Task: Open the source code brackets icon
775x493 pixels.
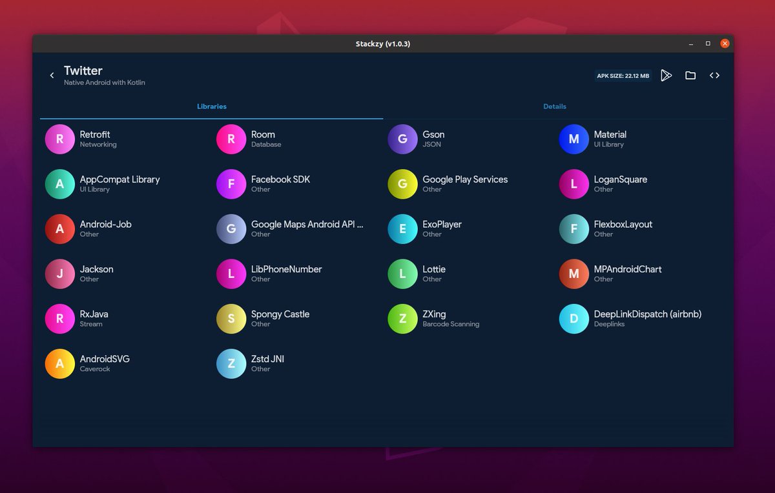Action: 714,75
